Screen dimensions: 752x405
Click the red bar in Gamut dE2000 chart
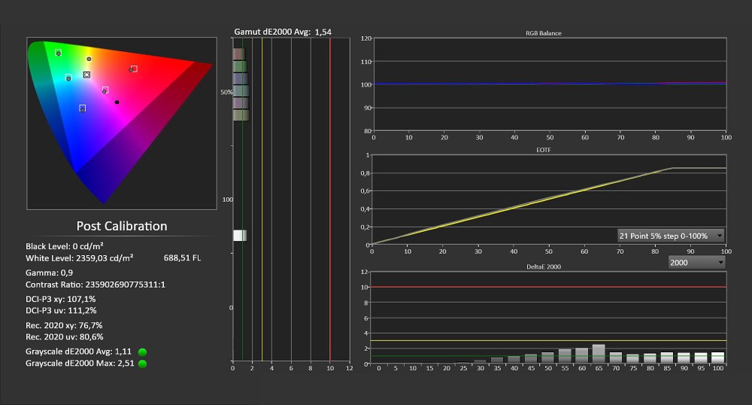tap(238, 54)
